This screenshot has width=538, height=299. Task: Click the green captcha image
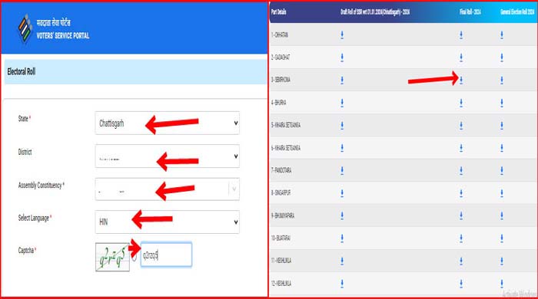112,258
